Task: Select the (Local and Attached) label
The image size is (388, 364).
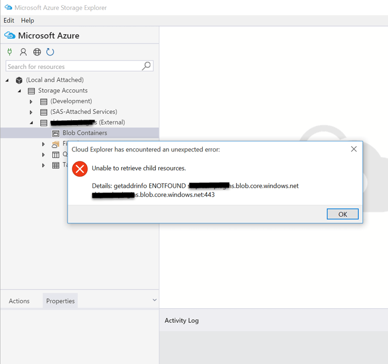Action: click(55, 80)
